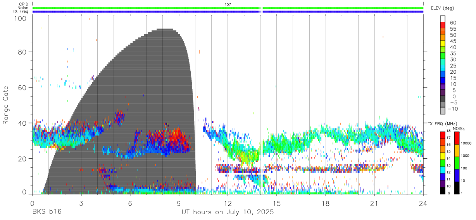Click the '100' tick on Range Gate axis
The width and height of the screenshot is (476, 220).
(x=20, y=18)
